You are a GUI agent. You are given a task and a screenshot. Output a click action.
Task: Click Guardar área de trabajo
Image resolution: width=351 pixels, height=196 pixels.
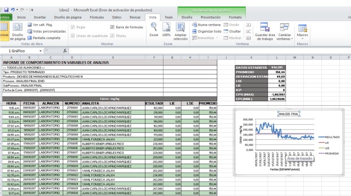pyautogui.click(x=265, y=31)
